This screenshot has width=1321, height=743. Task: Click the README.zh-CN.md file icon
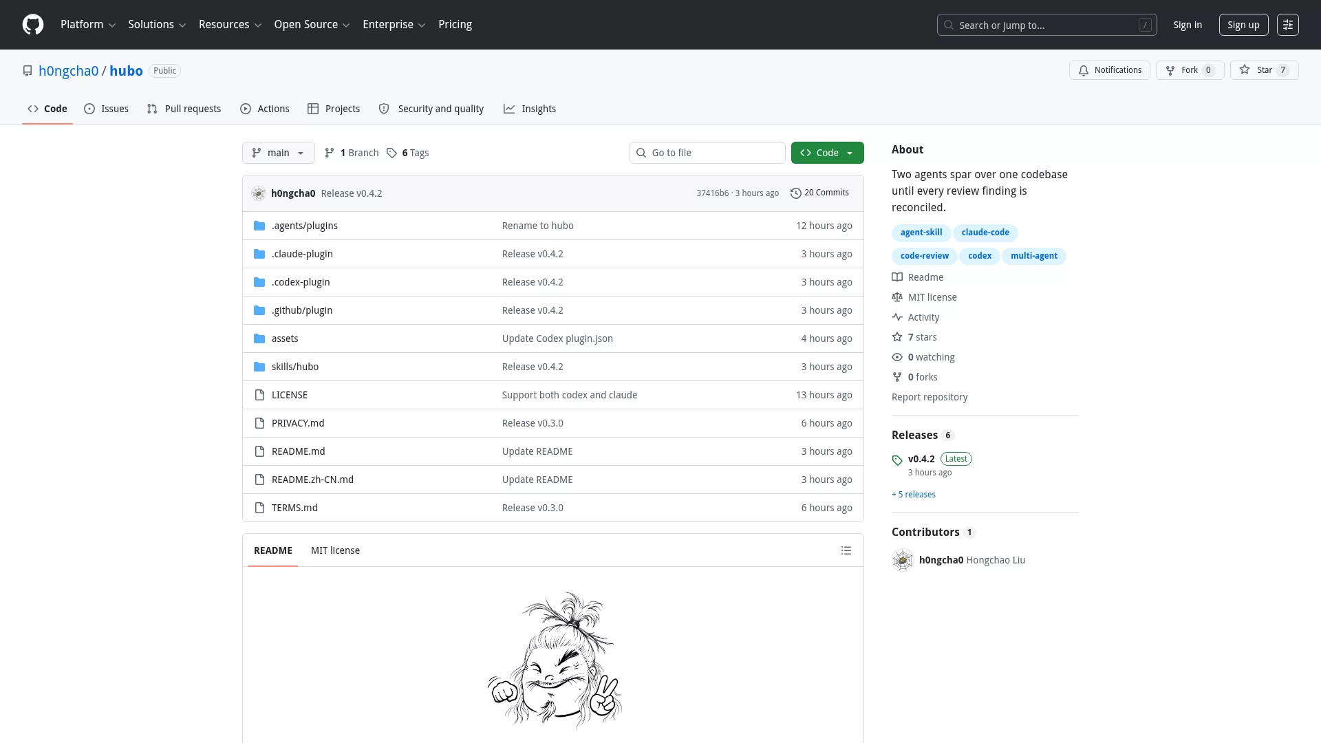click(x=259, y=480)
